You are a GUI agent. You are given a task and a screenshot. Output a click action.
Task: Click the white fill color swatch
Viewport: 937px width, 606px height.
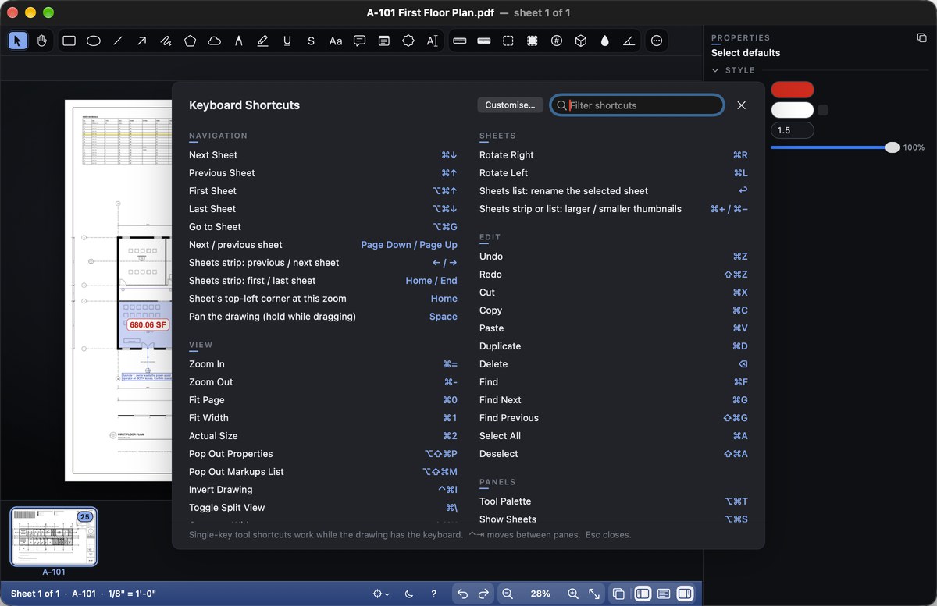793,110
